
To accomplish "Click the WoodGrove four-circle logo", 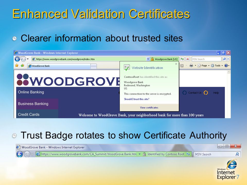I will (x=23, y=79).
